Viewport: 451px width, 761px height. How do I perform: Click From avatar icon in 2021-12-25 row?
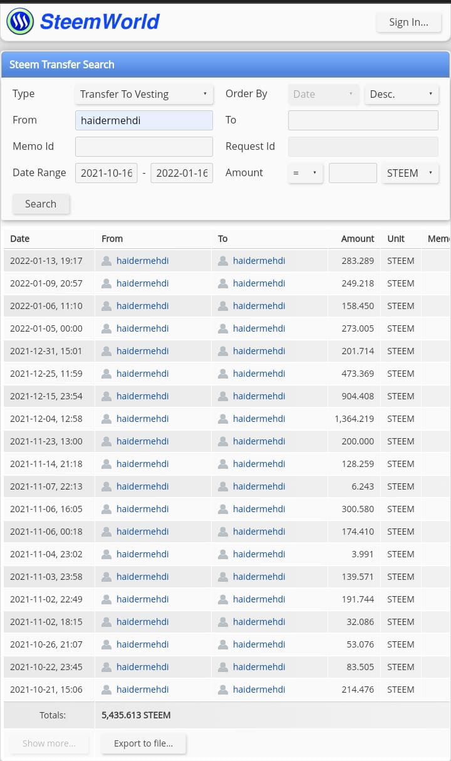[x=106, y=374]
